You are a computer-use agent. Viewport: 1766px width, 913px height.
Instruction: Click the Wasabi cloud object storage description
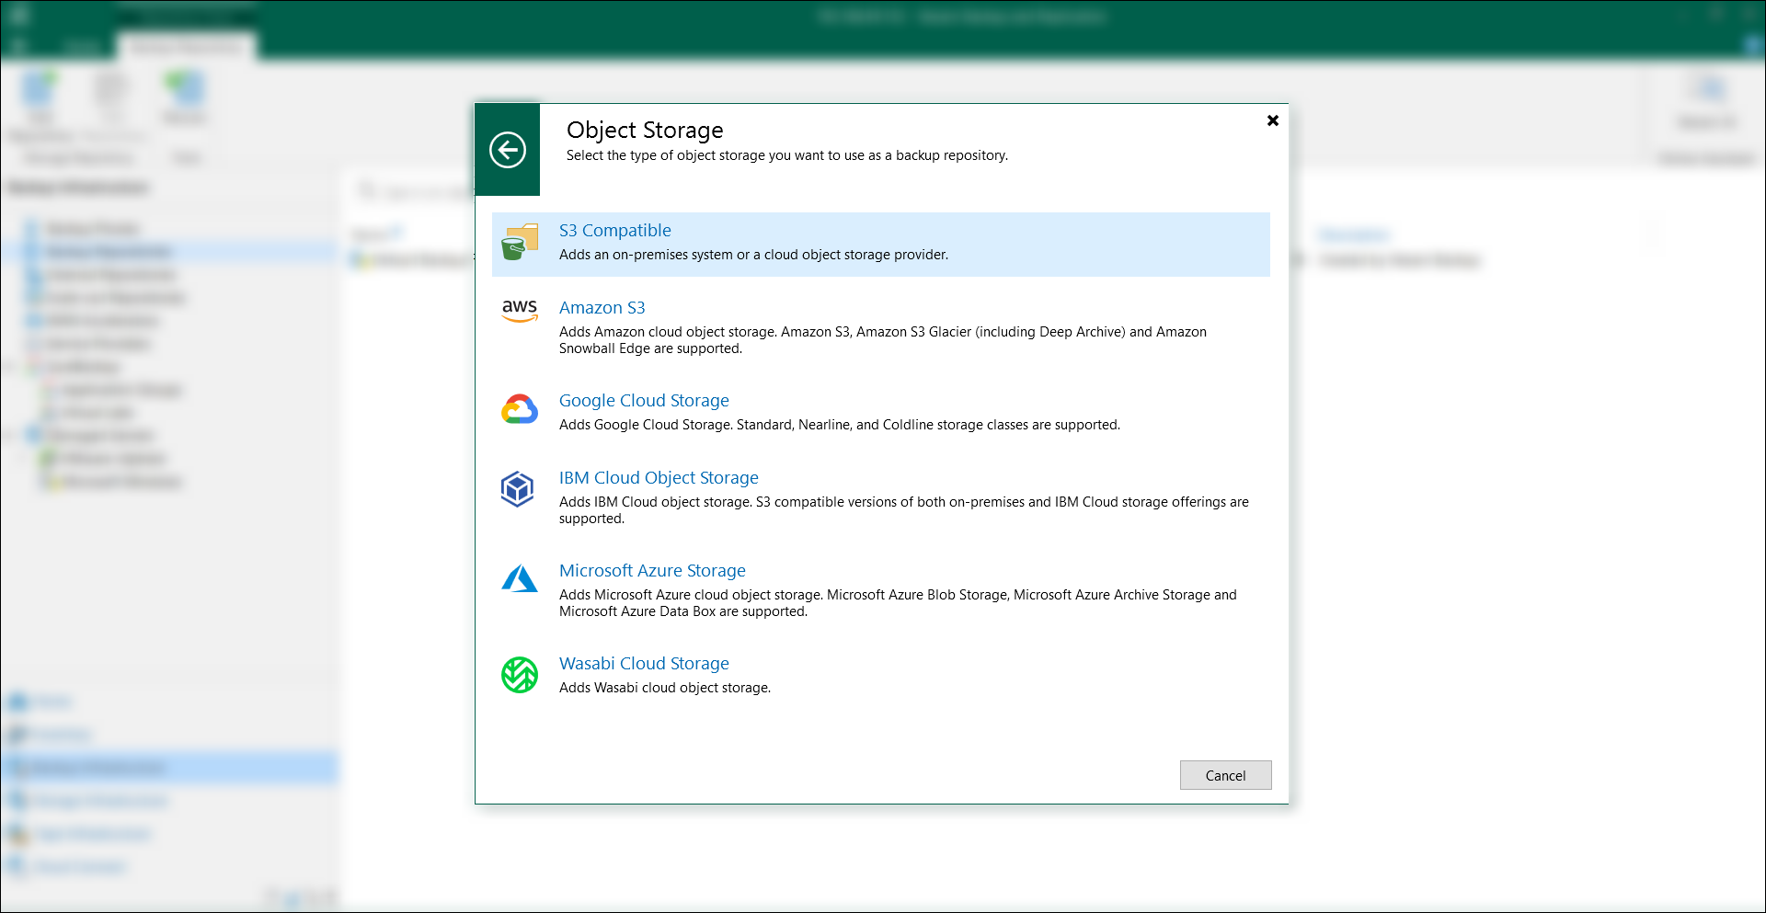(x=665, y=688)
